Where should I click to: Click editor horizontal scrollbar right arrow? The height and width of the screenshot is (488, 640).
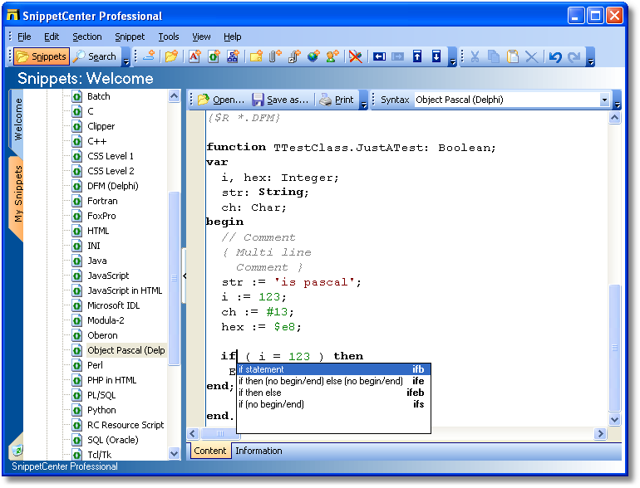(600, 434)
